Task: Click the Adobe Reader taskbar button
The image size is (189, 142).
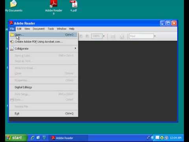Action: pyautogui.click(x=69, y=138)
